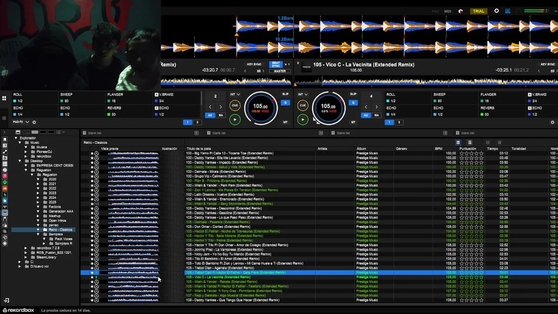558x314 pixels.
Task: Open the cloud storage sidebar icon
Action: (x=5, y=225)
